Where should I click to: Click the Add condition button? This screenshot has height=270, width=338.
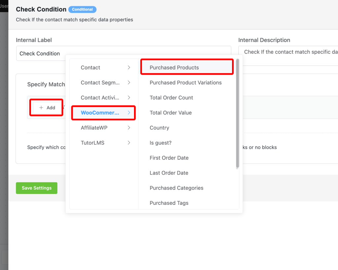coord(47,108)
